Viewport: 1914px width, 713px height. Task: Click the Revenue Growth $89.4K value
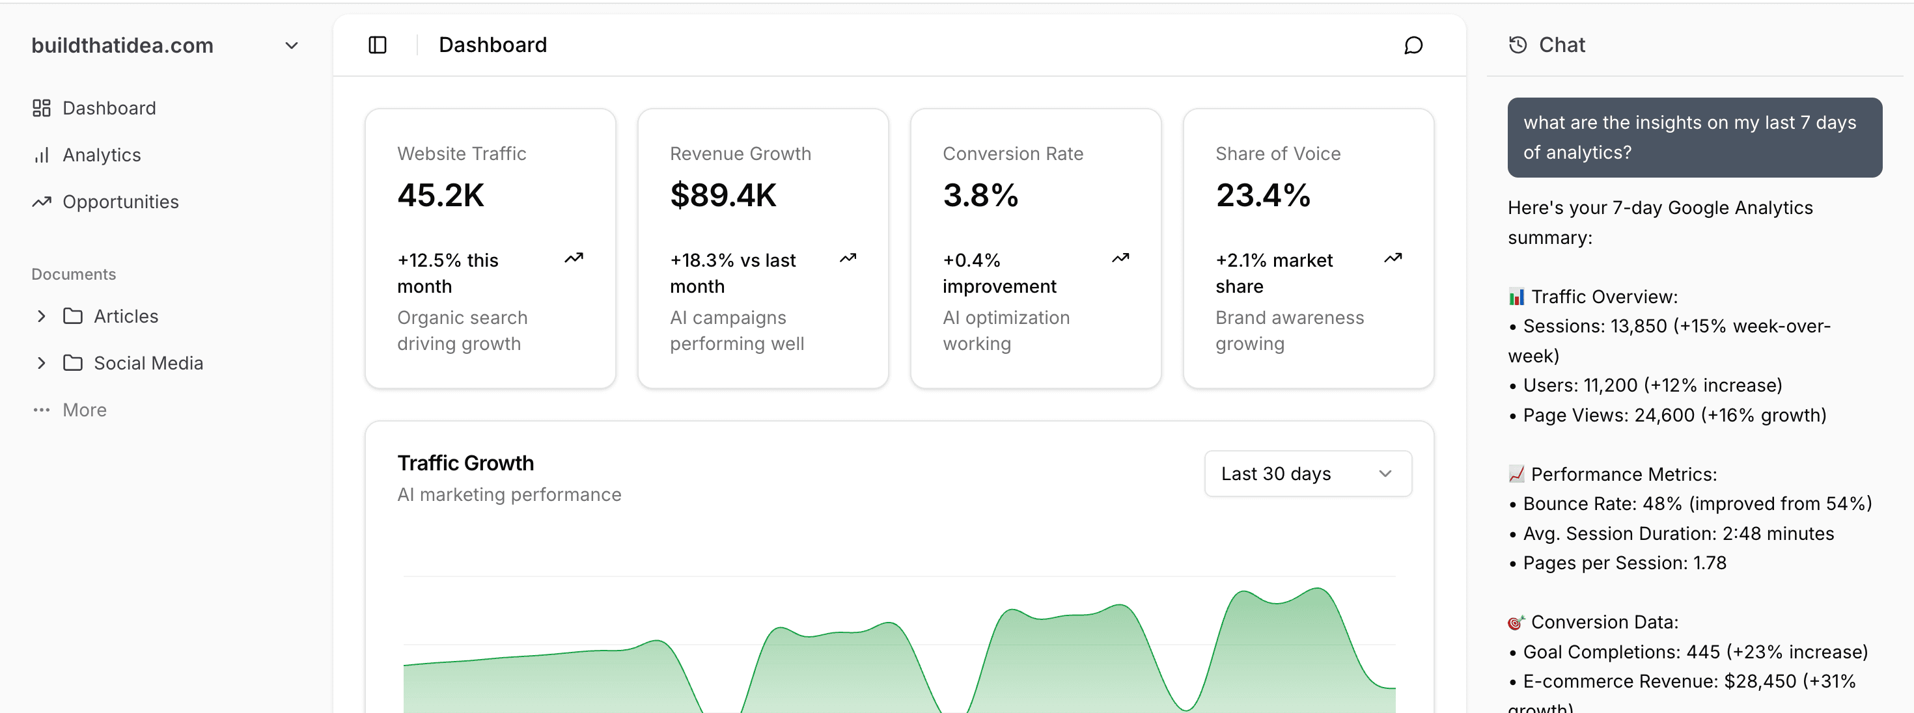[x=723, y=195]
